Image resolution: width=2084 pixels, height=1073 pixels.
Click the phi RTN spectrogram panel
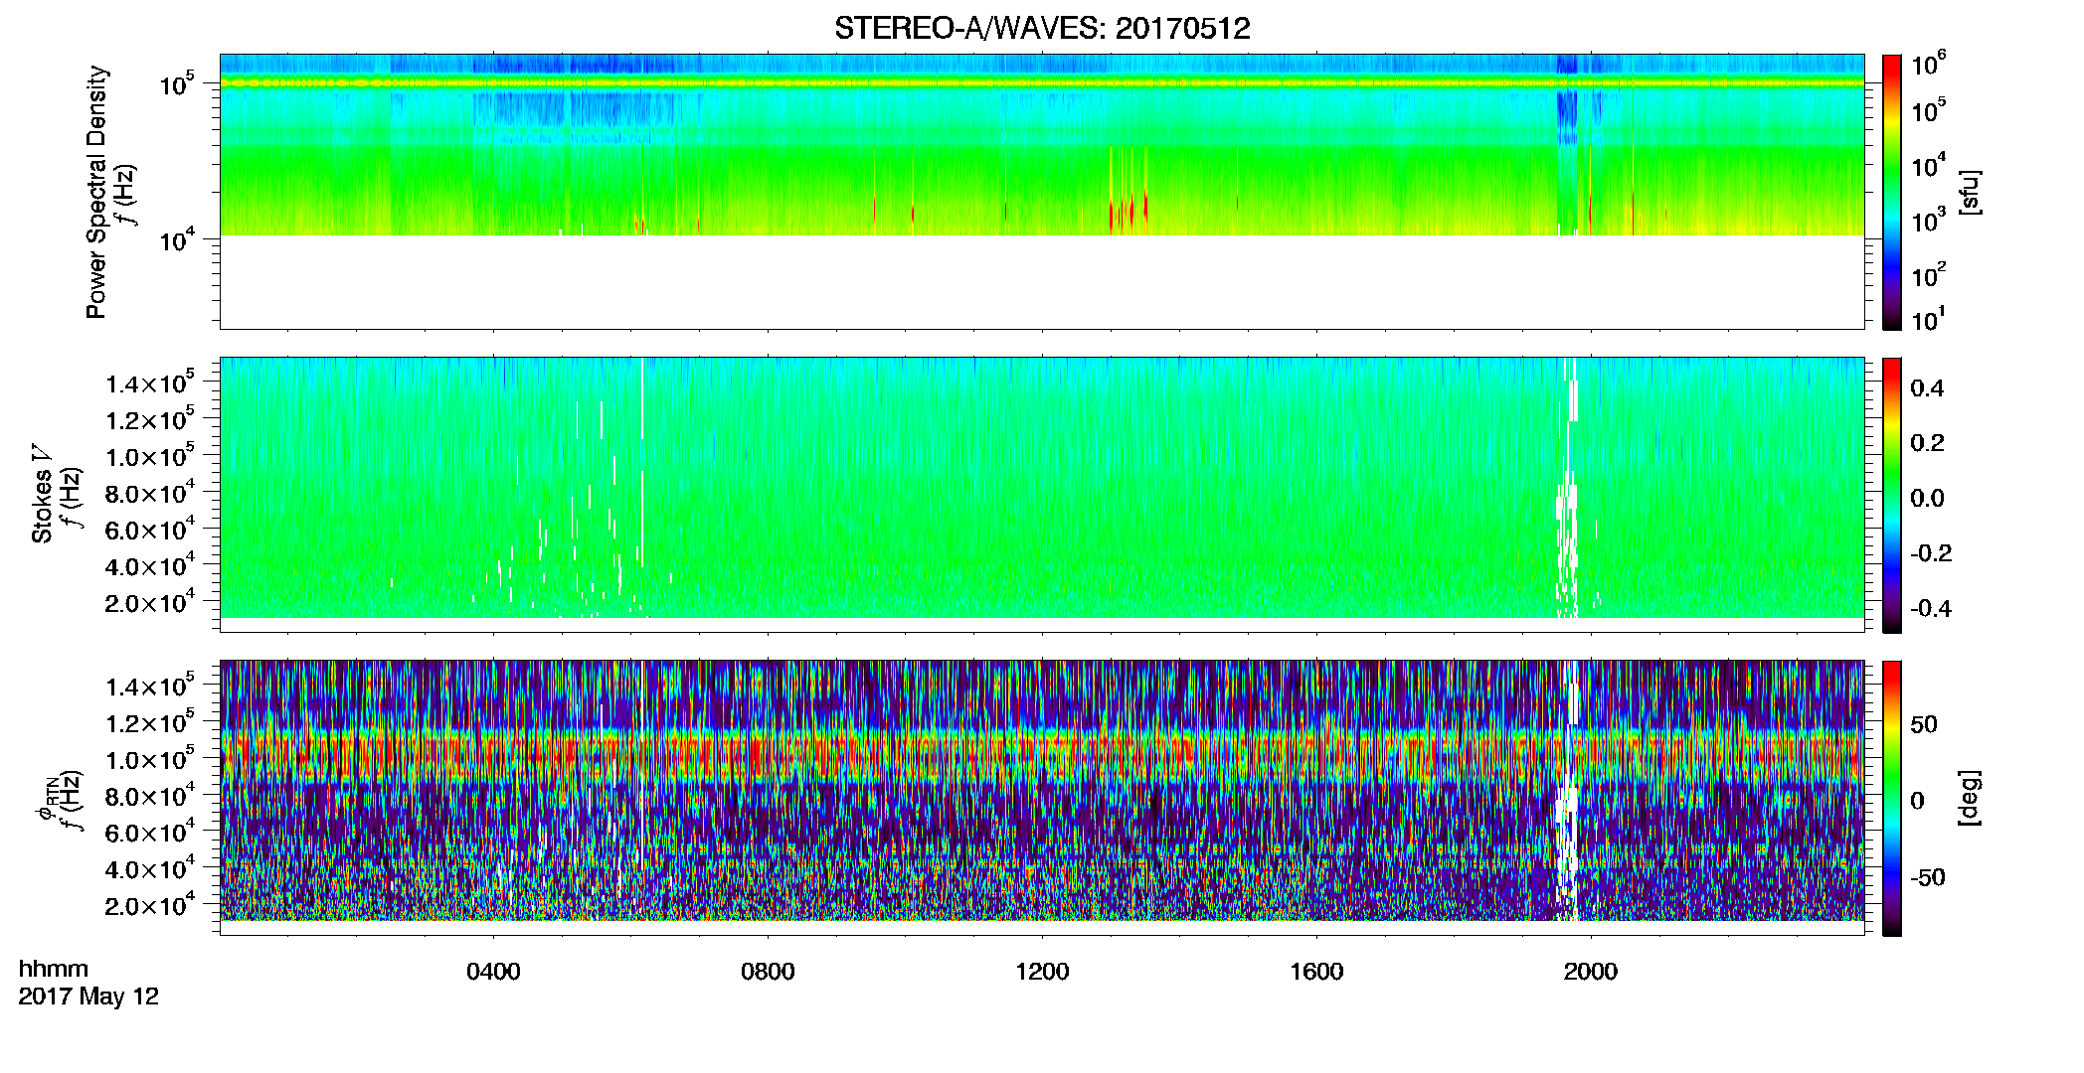(1042, 798)
